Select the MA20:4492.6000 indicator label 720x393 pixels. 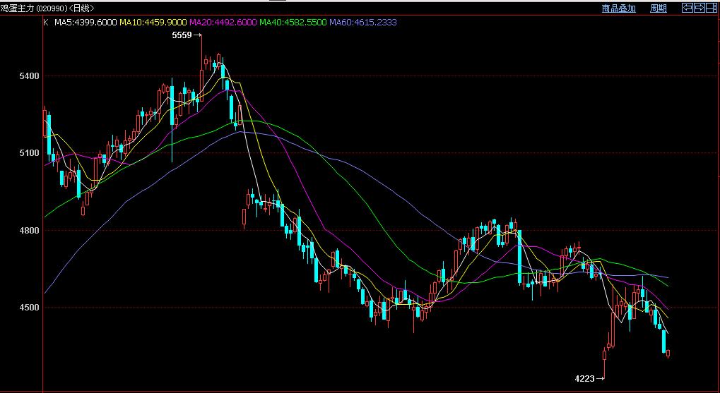point(223,22)
